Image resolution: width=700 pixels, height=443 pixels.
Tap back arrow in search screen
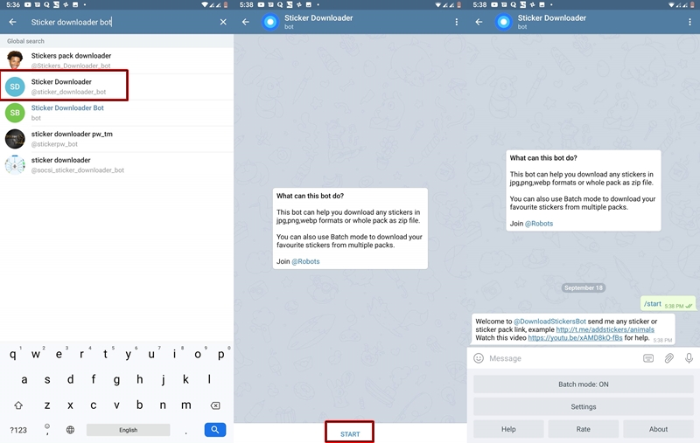12,22
